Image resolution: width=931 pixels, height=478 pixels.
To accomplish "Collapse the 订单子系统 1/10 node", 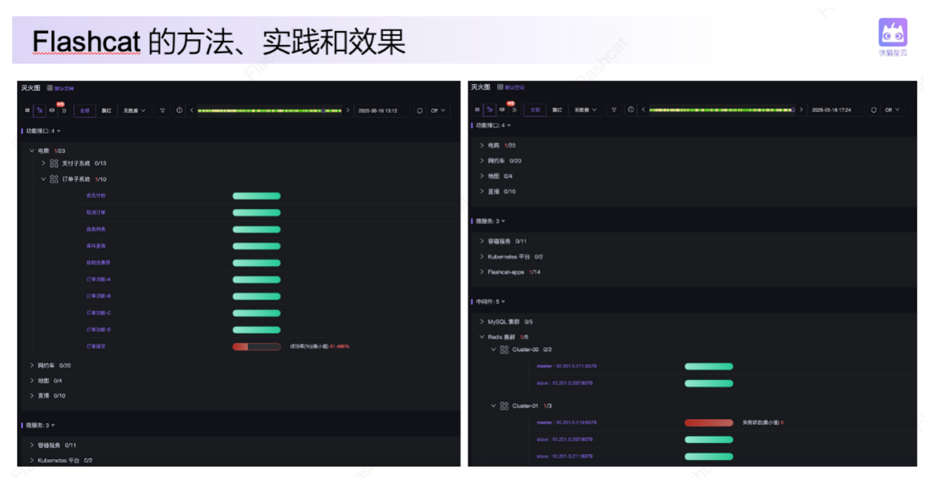I will click(x=43, y=179).
